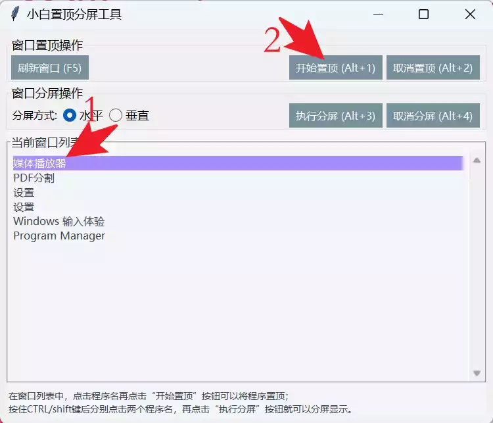
Task: Pick the second 设置 entry in list
Action: [x=24, y=207]
